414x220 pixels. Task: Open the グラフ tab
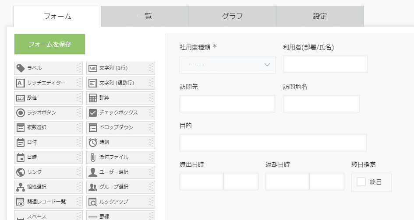232,17
